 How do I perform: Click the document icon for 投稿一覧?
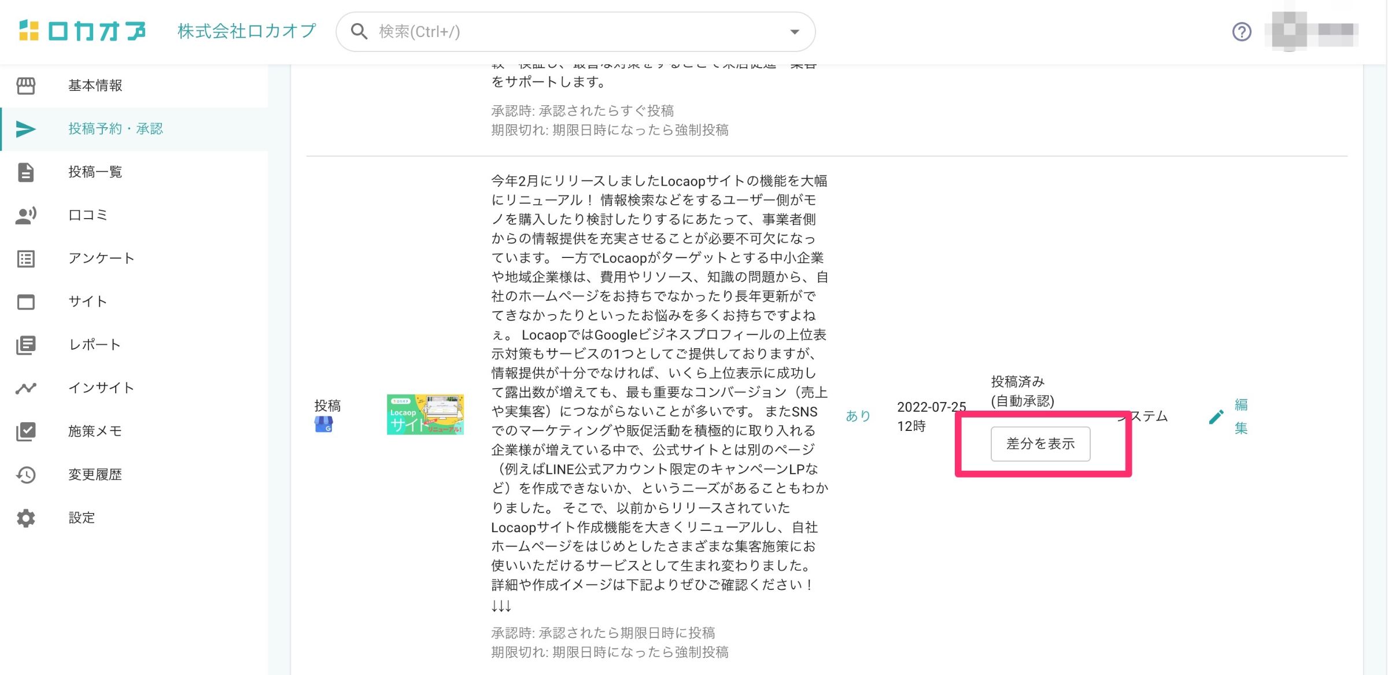click(x=25, y=172)
